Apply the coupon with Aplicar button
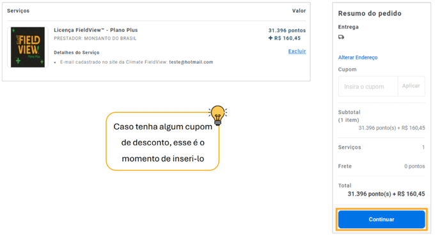The height and width of the screenshot is (241, 440). 411,86
